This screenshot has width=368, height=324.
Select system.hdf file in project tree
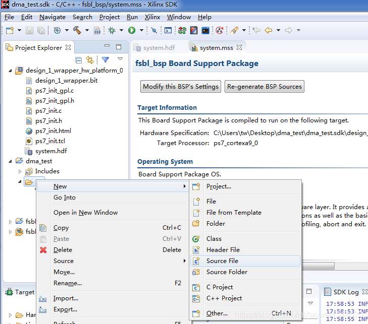click(51, 151)
